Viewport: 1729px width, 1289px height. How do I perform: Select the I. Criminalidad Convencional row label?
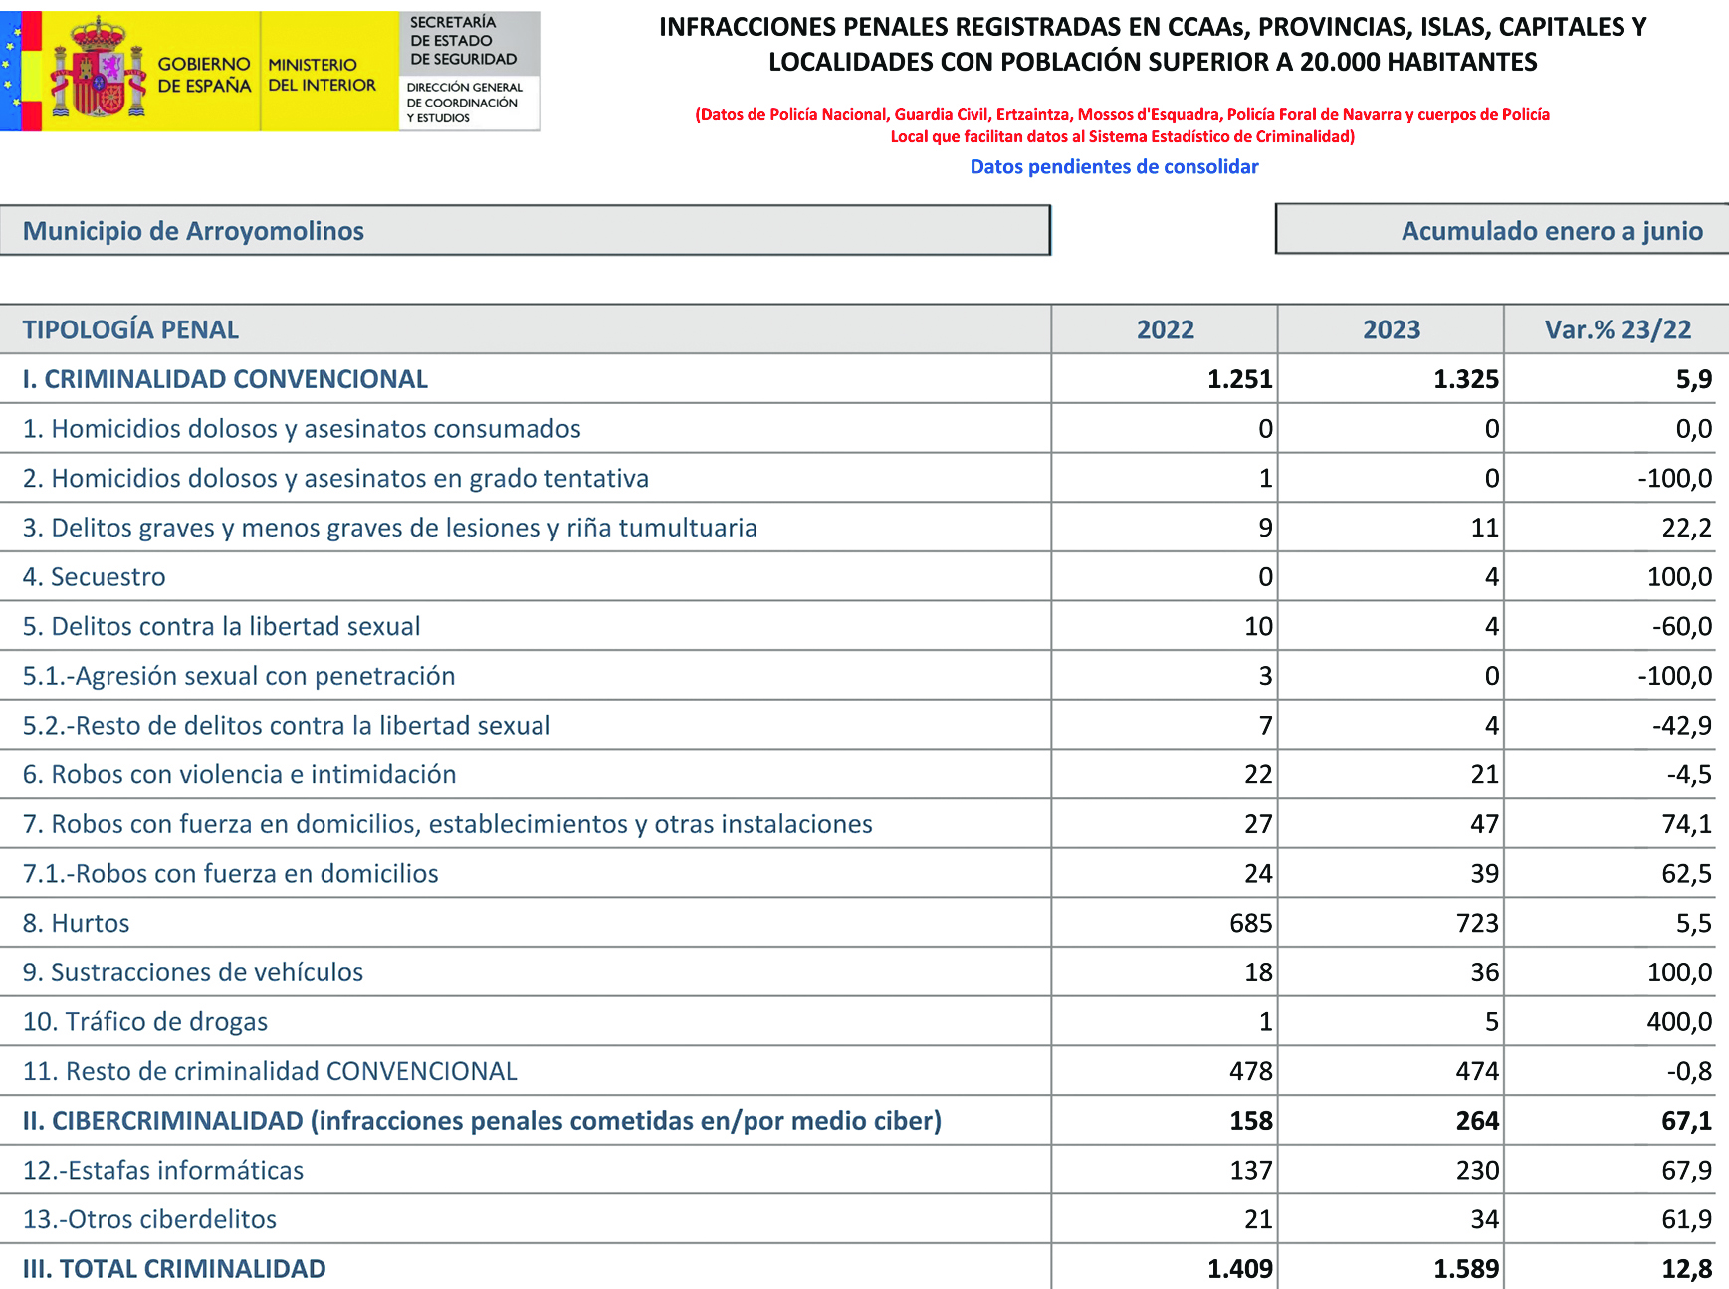[225, 379]
